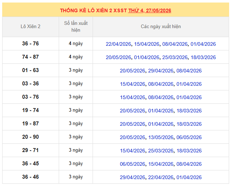Viewport: 232px width, 187px height.
Task: Open 15/04/2026 link in the 36 - 76 row
Action: [147, 44]
